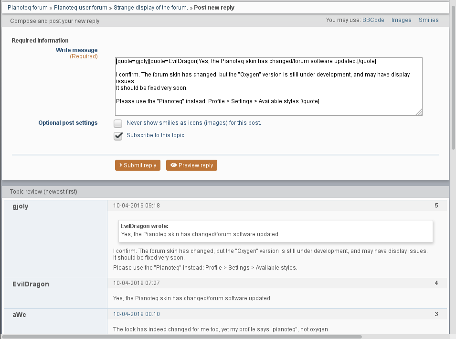The width and height of the screenshot is (456, 339).
Task: Click the 10-04-2019 09:18 timestamp
Action: click(137, 206)
